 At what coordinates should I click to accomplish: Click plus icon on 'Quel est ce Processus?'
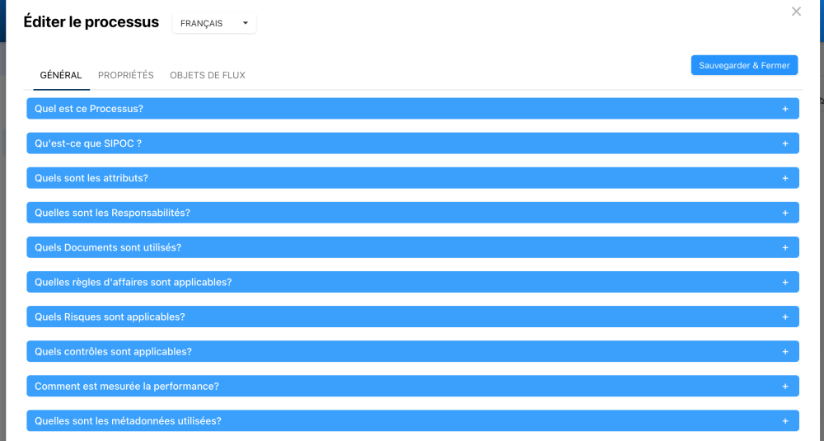click(785, 109)
